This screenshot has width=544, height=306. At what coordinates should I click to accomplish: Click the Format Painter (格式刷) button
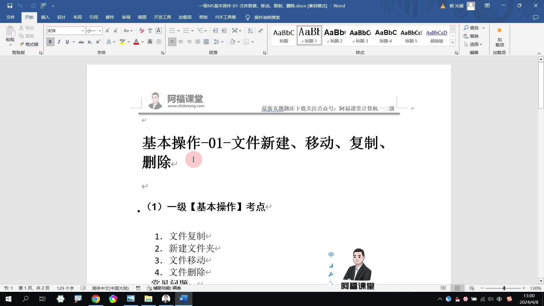click(29, 44)
